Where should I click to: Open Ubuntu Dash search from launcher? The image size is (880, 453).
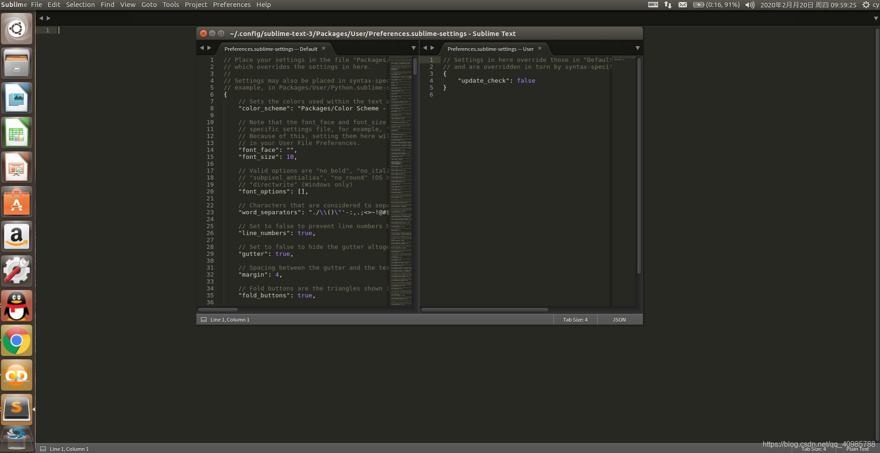pyautogui.click(x=17, y=29)
